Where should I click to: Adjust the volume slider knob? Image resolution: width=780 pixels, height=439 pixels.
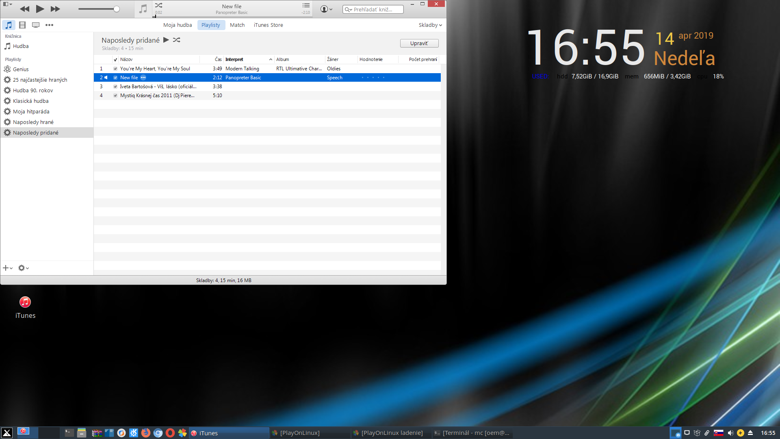pos(117,9)
